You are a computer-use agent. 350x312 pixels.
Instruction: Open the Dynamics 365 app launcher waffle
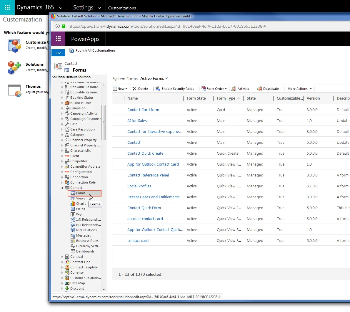pyautogui.click(x=7, y=7)
